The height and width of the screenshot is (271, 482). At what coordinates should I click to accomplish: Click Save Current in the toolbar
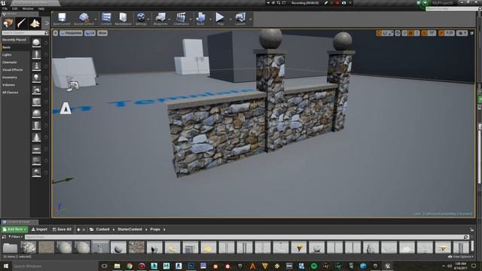(62, 19)
